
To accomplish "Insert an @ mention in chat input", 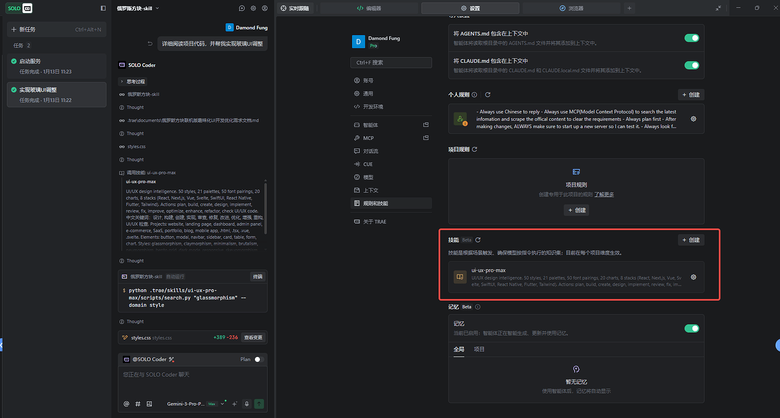I will coord(127,404).
